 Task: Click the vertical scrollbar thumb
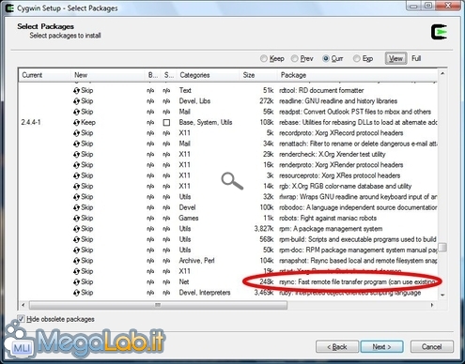[442, 247]
